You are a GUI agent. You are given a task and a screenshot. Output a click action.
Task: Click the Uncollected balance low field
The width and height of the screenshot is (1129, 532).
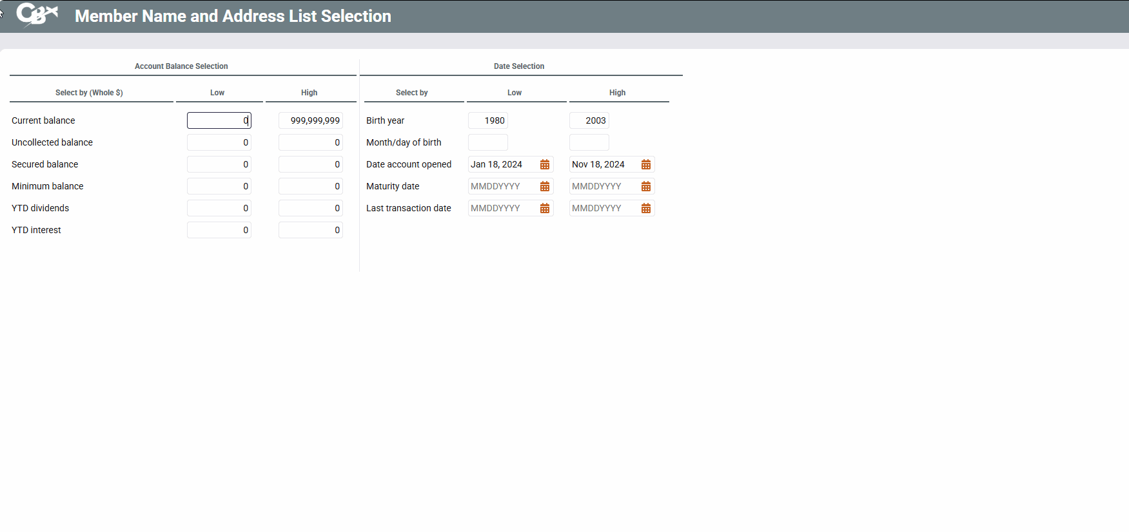click(x=219, y=142)
